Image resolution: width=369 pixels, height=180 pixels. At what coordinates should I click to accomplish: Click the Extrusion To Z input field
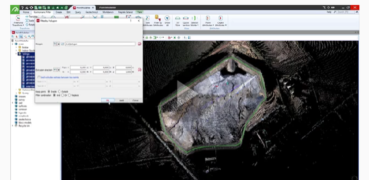[123, 72]
